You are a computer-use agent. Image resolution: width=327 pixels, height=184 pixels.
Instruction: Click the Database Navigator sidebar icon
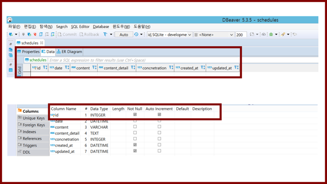pos(11,50)
